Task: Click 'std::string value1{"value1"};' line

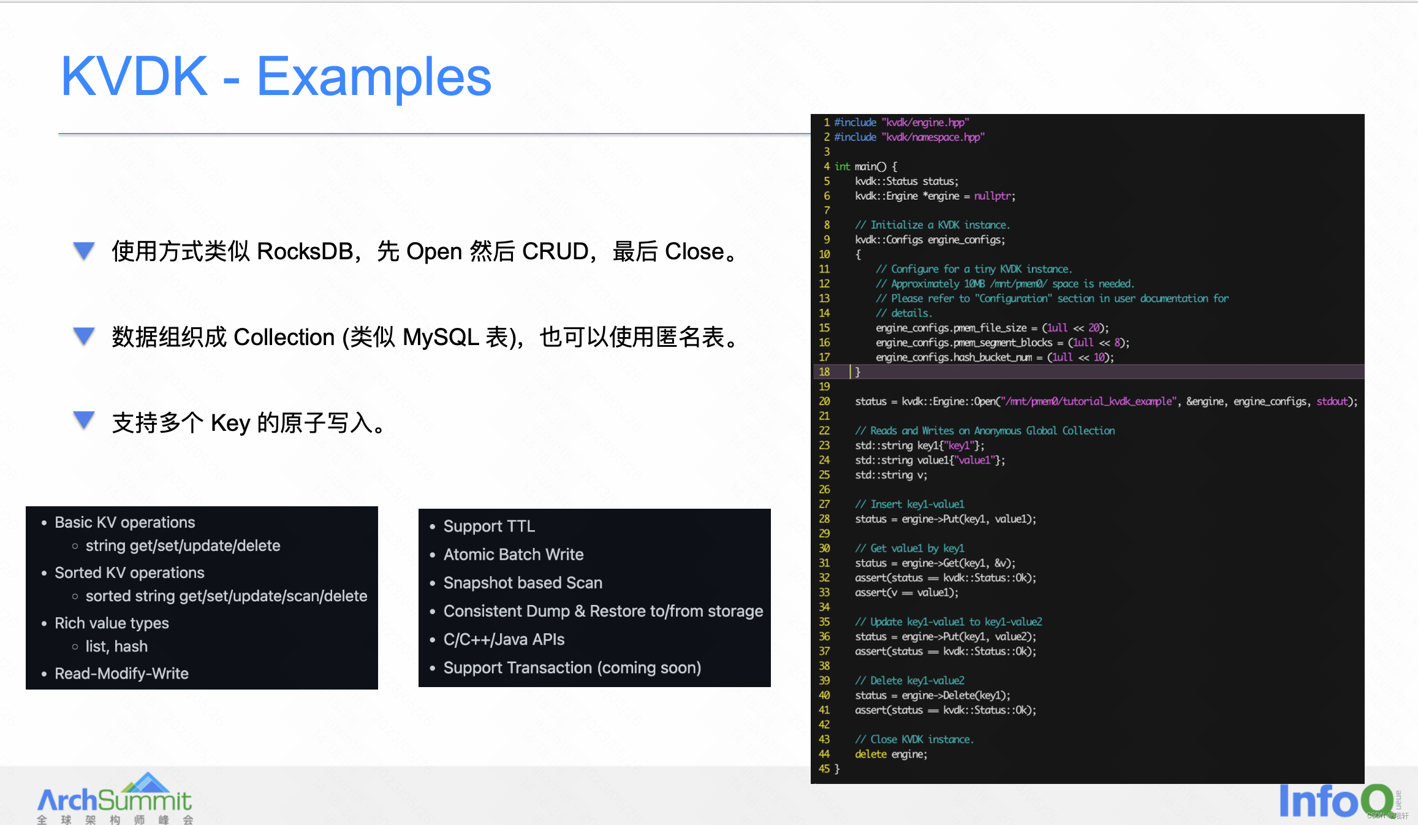Action: (x=930, y=460)
